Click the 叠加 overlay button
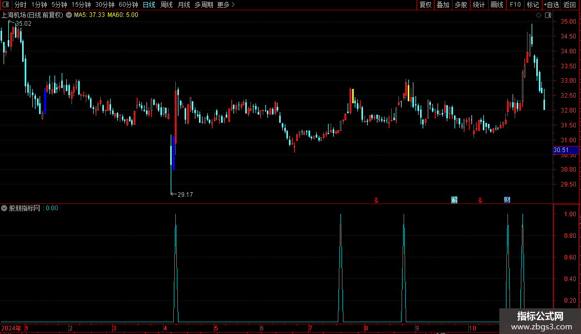Screen dimensions: 581x334 click(x=443, y=5)
